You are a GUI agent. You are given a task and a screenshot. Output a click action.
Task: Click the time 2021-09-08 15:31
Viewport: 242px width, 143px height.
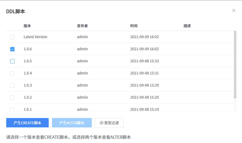(145, 73)
